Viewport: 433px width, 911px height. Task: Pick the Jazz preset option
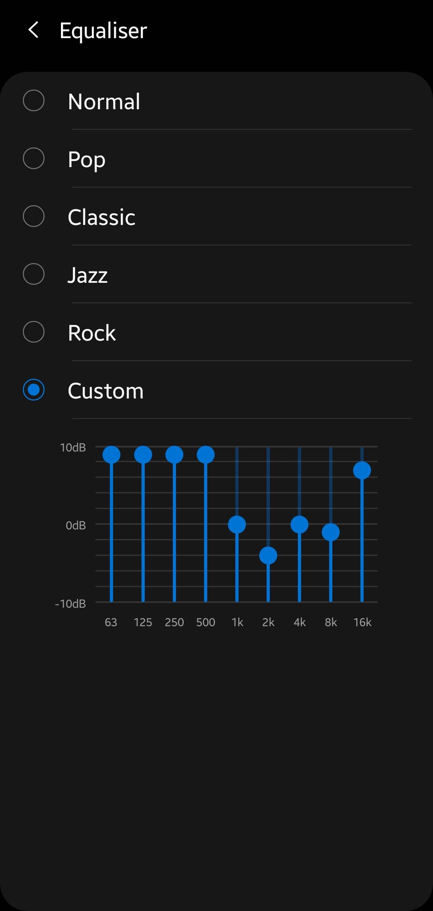(x=34, y=274)
